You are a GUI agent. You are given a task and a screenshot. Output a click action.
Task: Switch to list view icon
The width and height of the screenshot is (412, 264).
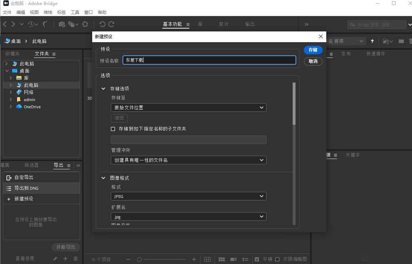pos(245,259)
